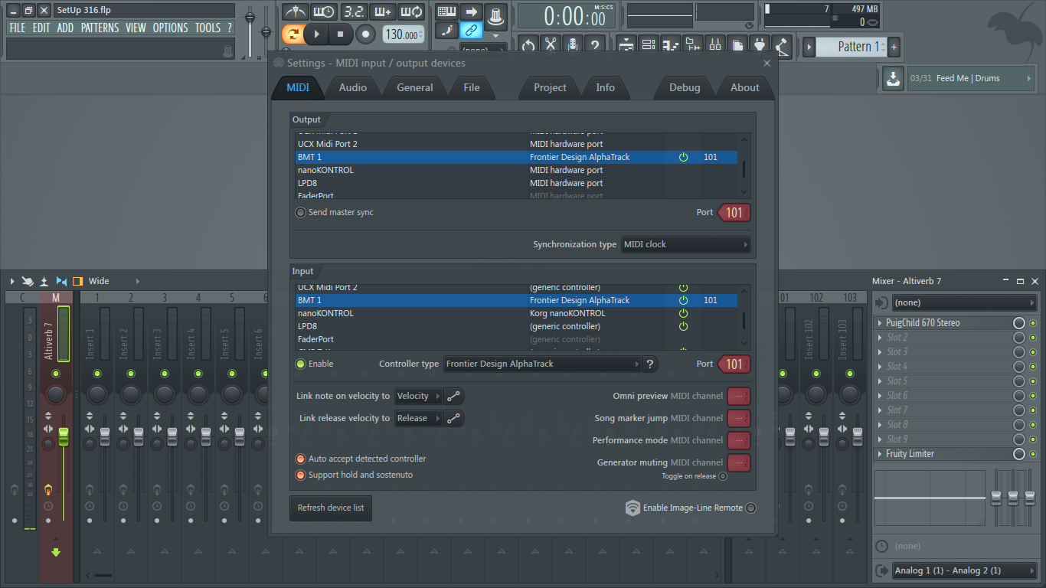Viewport: 1046px width, 588px height.
Task: Open the playlist view icon
Action: [x=626, y=46]
